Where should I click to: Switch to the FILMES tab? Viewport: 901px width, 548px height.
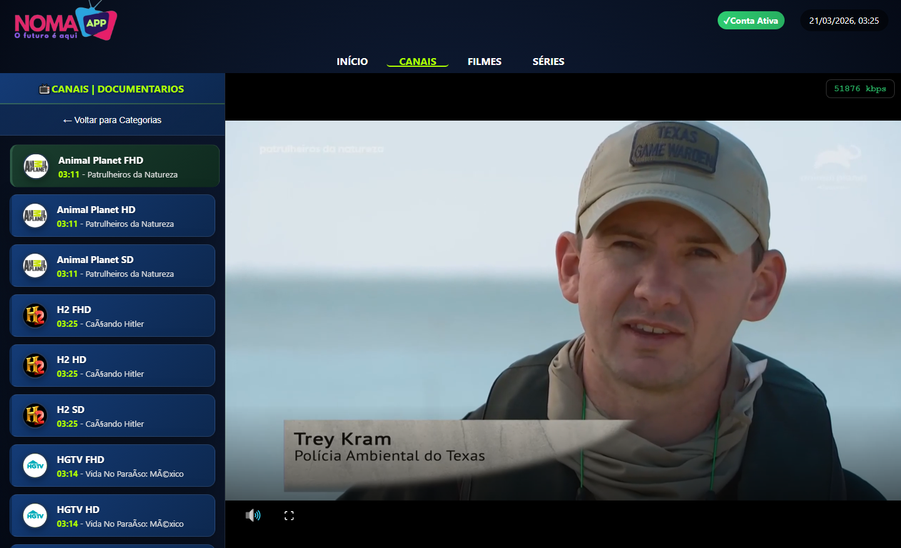point(484,61)
